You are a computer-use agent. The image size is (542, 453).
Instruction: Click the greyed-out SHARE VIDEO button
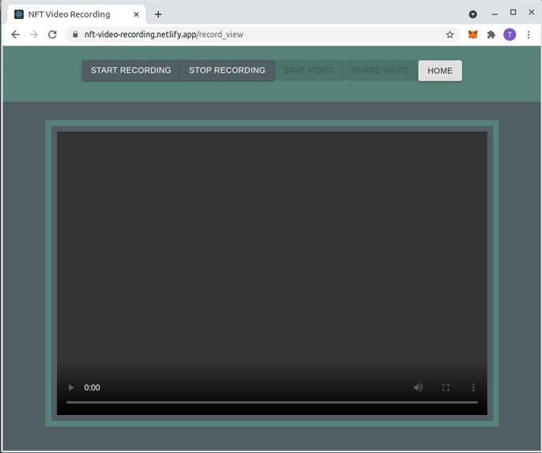(380, 70)
